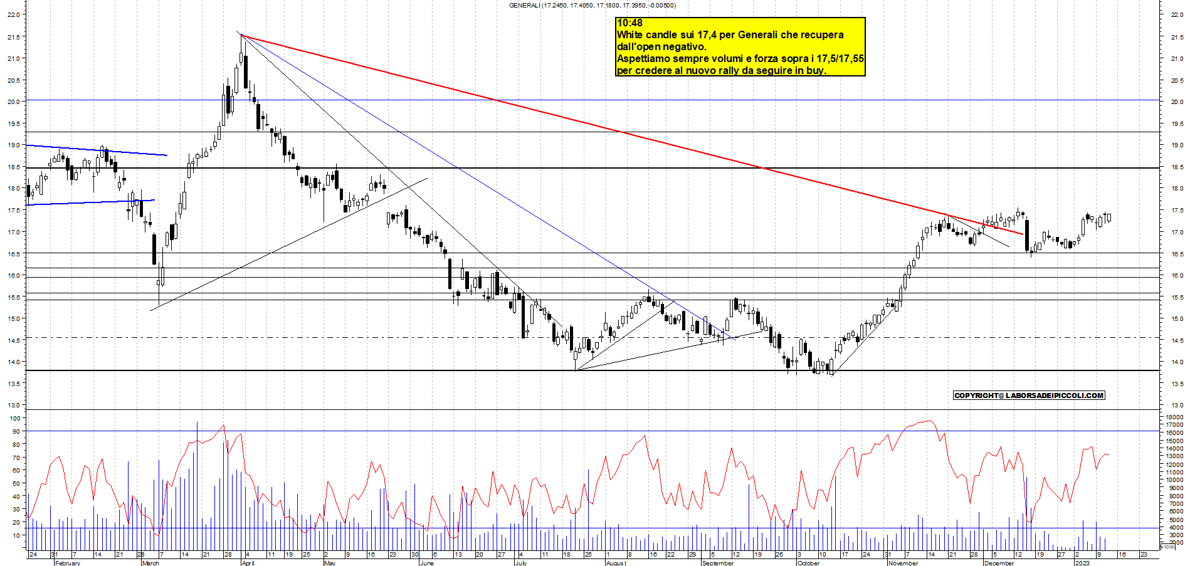The image size is (1185, 566).
Task: Click the April month label
Action: pyautogui.click(x=248, y=563)
